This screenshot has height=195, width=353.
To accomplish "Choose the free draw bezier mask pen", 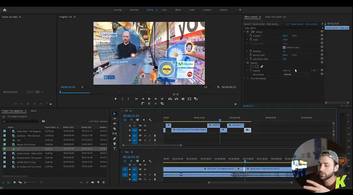I will point(262,67).
